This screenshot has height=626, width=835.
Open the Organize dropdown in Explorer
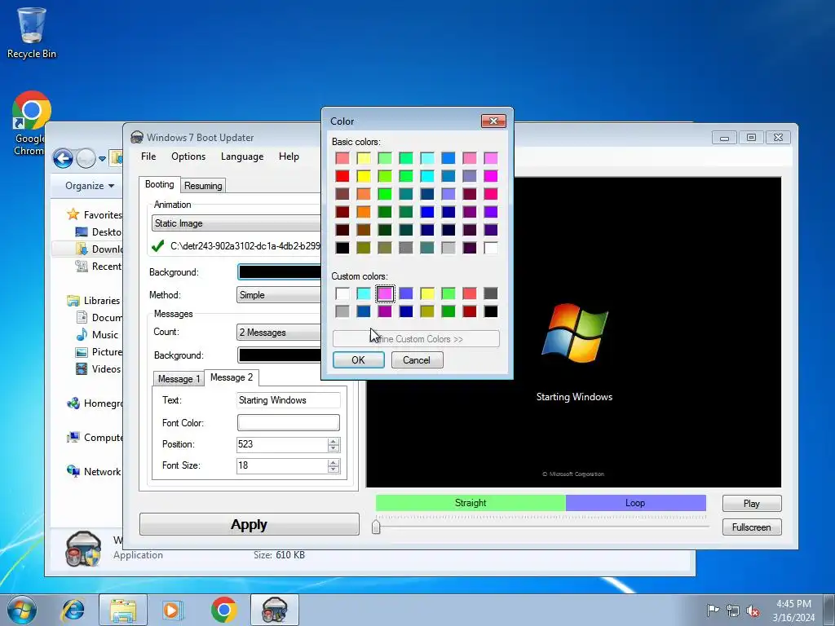point(90,186)
